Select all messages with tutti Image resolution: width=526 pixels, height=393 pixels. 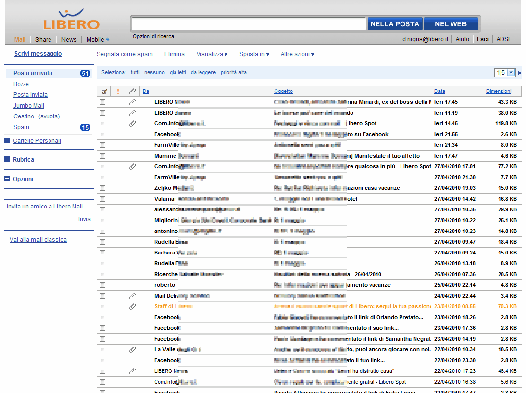pyautogui.click(x=135, y=73)
